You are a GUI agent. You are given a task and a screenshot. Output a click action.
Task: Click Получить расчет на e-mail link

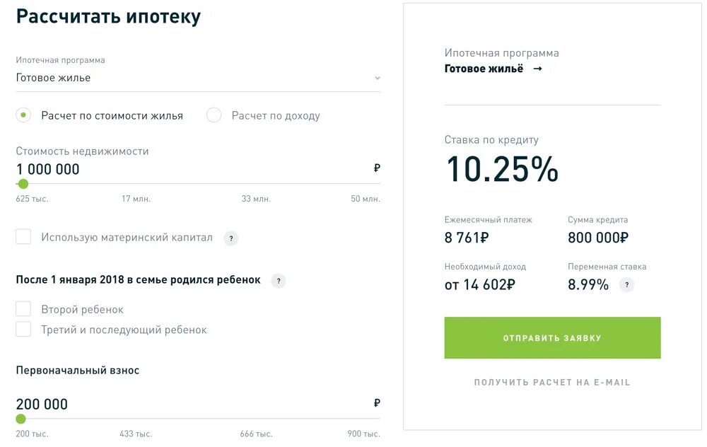pos(552,383)
